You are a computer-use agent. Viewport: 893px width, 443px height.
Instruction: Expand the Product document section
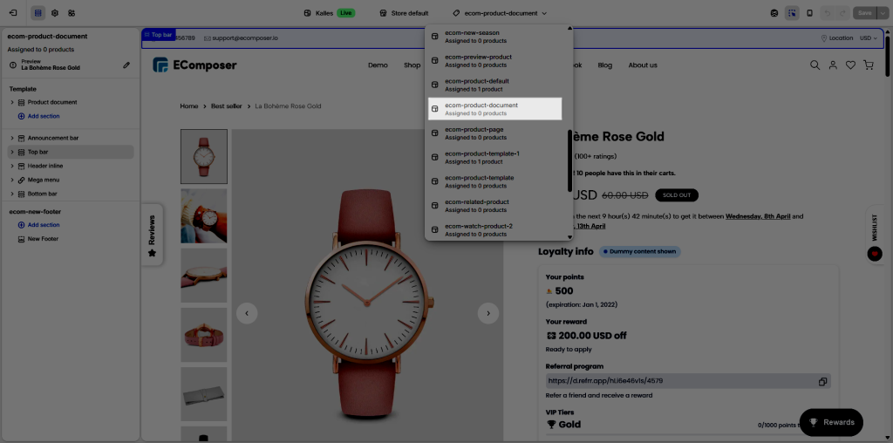(x=12, y=103)
